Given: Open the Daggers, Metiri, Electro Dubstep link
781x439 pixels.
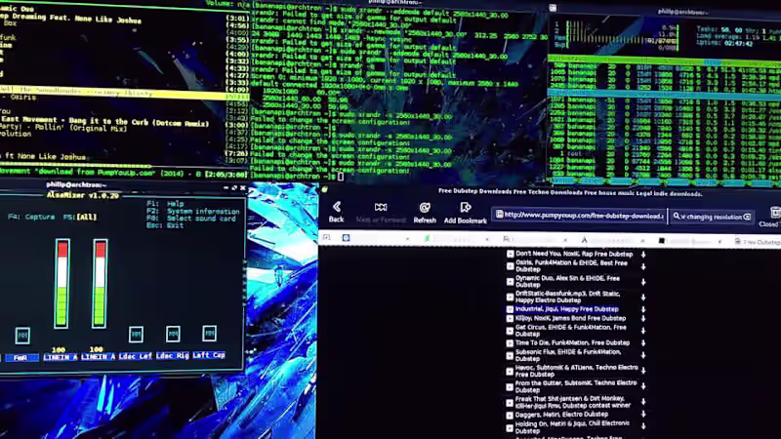Looking at the screenshot, I should 561,414.
